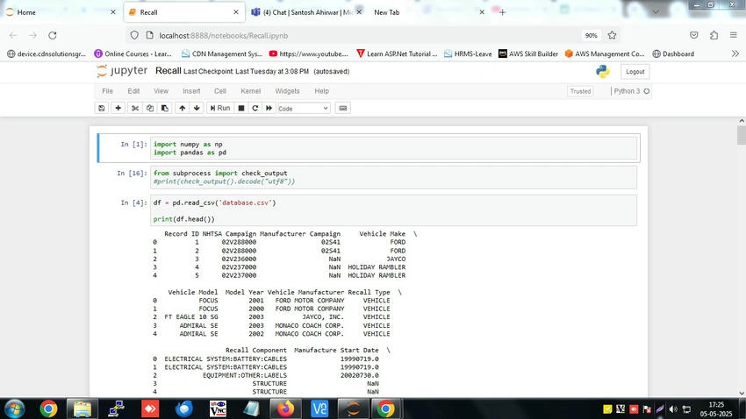Click the site shield security icon
The image size is (746, 419).
[134, 35]
